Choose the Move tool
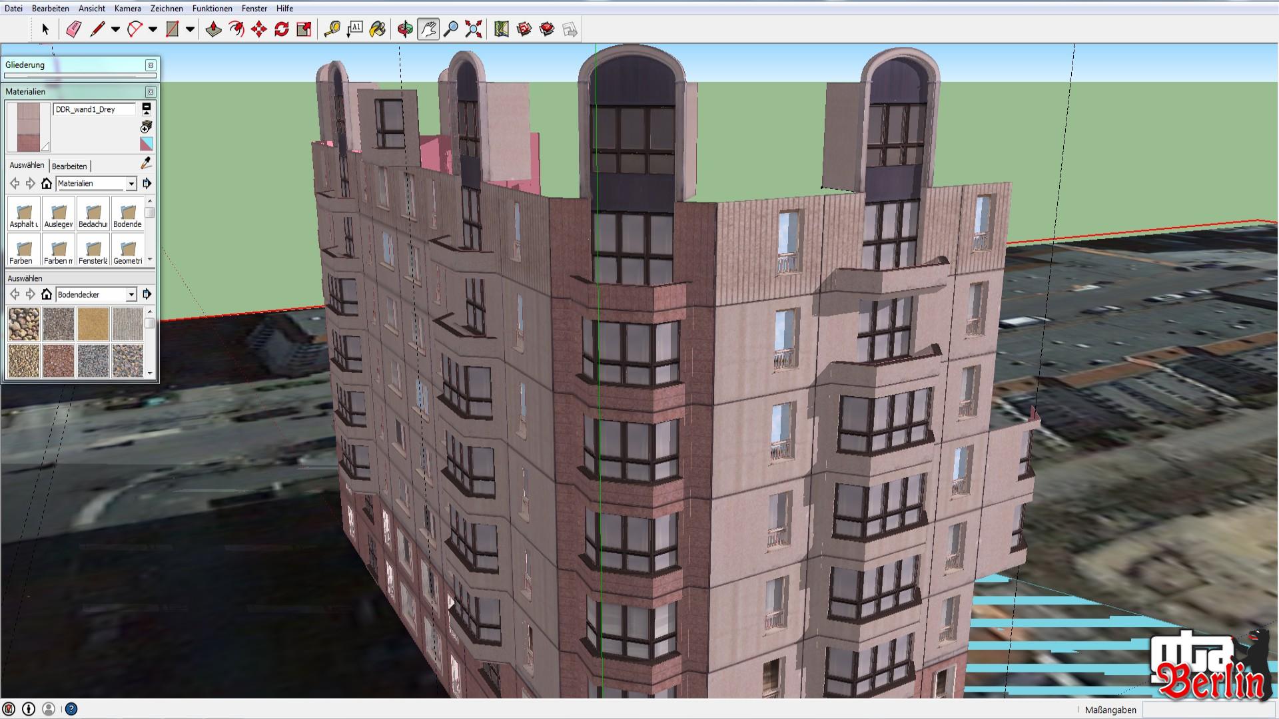 tap(258, 29)
